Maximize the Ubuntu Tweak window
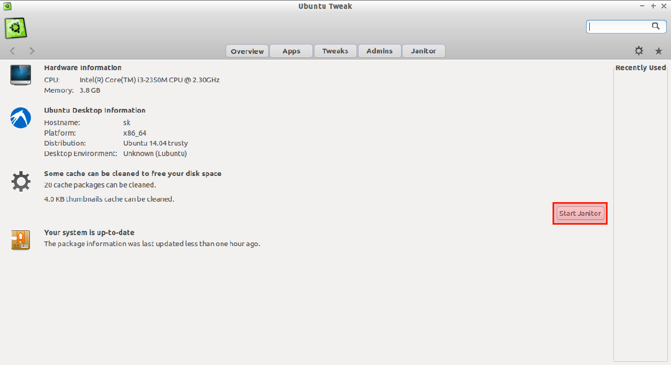 click(653, 6)
